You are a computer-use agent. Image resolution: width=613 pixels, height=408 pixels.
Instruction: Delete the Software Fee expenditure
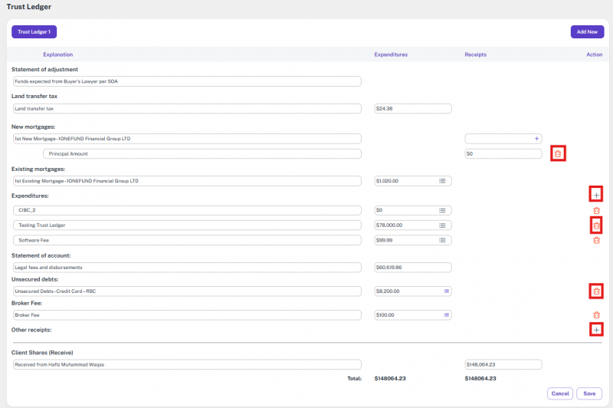click(596, 240)
